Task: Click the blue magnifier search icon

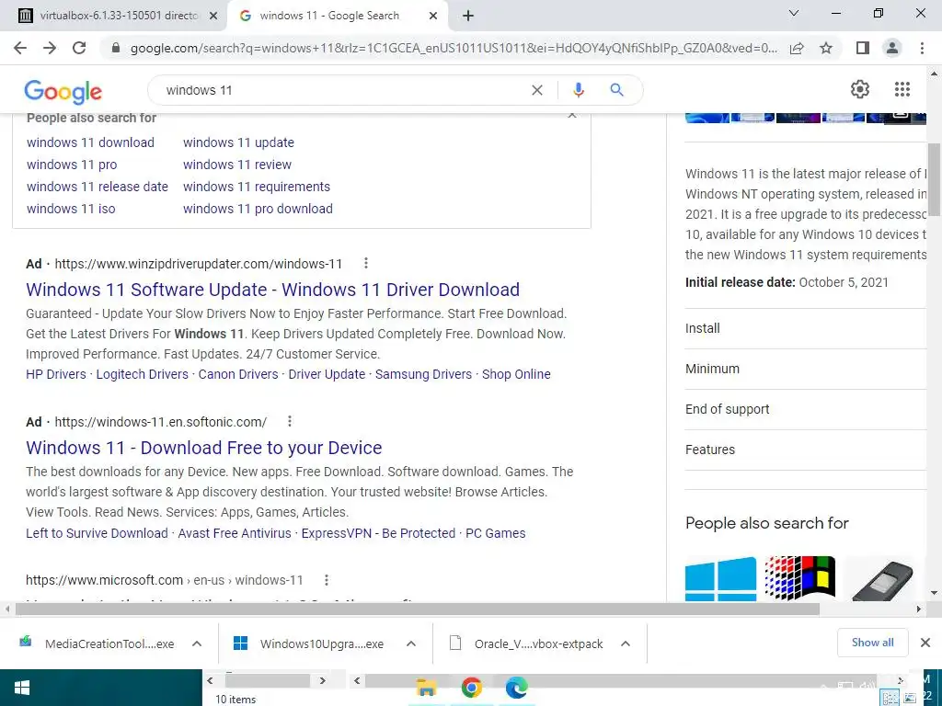Action: tap(616, 90)
